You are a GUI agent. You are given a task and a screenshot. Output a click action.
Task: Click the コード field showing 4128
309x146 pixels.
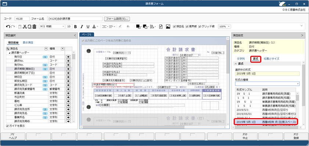pyautogui.click(x=22, y=19)
